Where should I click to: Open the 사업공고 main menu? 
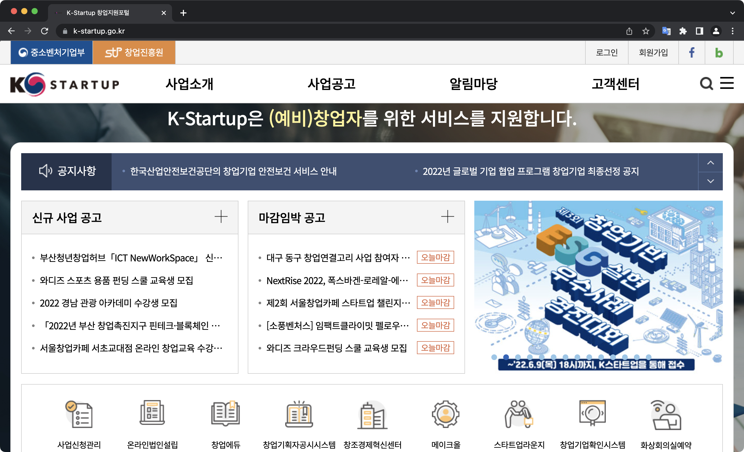click(x=331, y=84)
